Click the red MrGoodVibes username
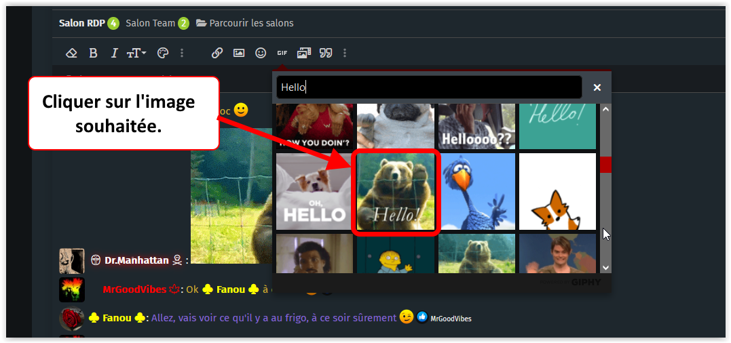This screenshot has width=731, height=343. (134, 289)
